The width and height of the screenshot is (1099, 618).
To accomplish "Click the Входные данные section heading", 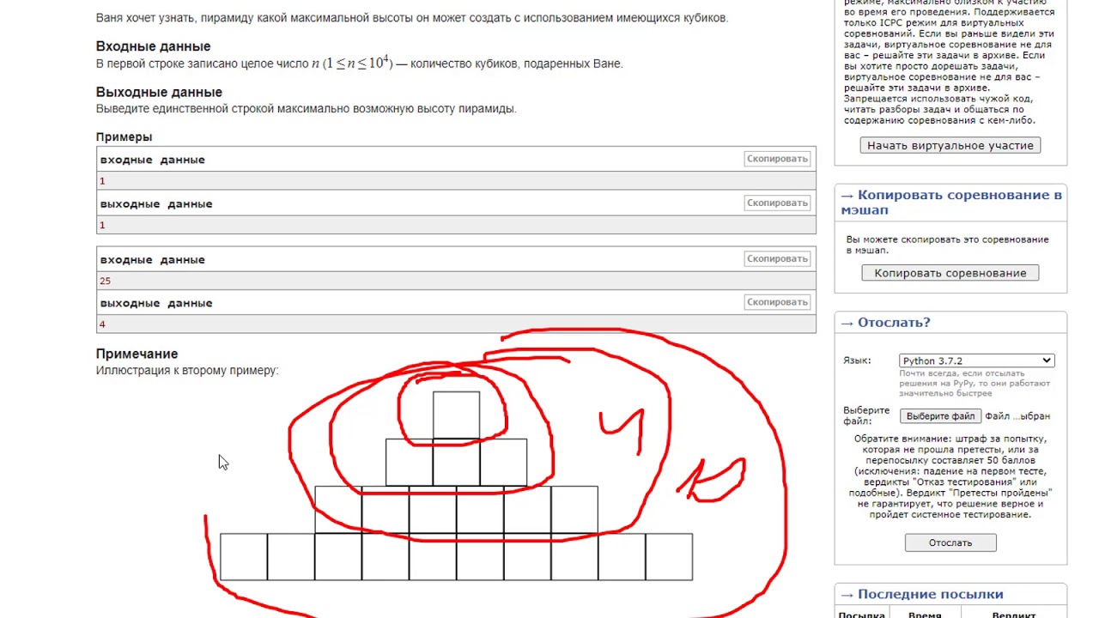I will 153,46.
